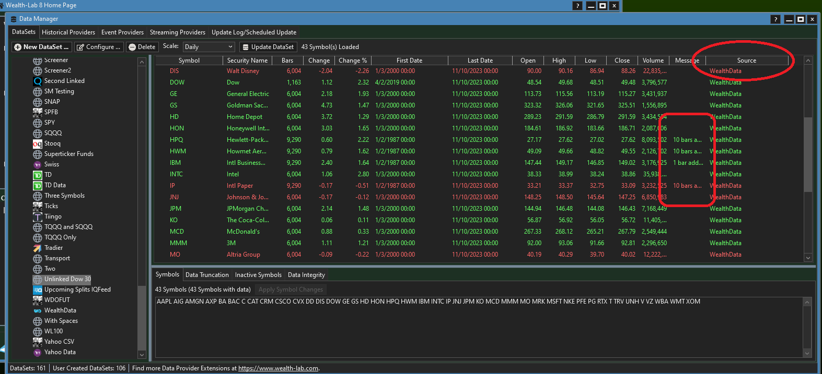Screen dimensions: 822x374
Task: Open the Scale dropdown set to Daily
Action: click(x=209, y=47)
